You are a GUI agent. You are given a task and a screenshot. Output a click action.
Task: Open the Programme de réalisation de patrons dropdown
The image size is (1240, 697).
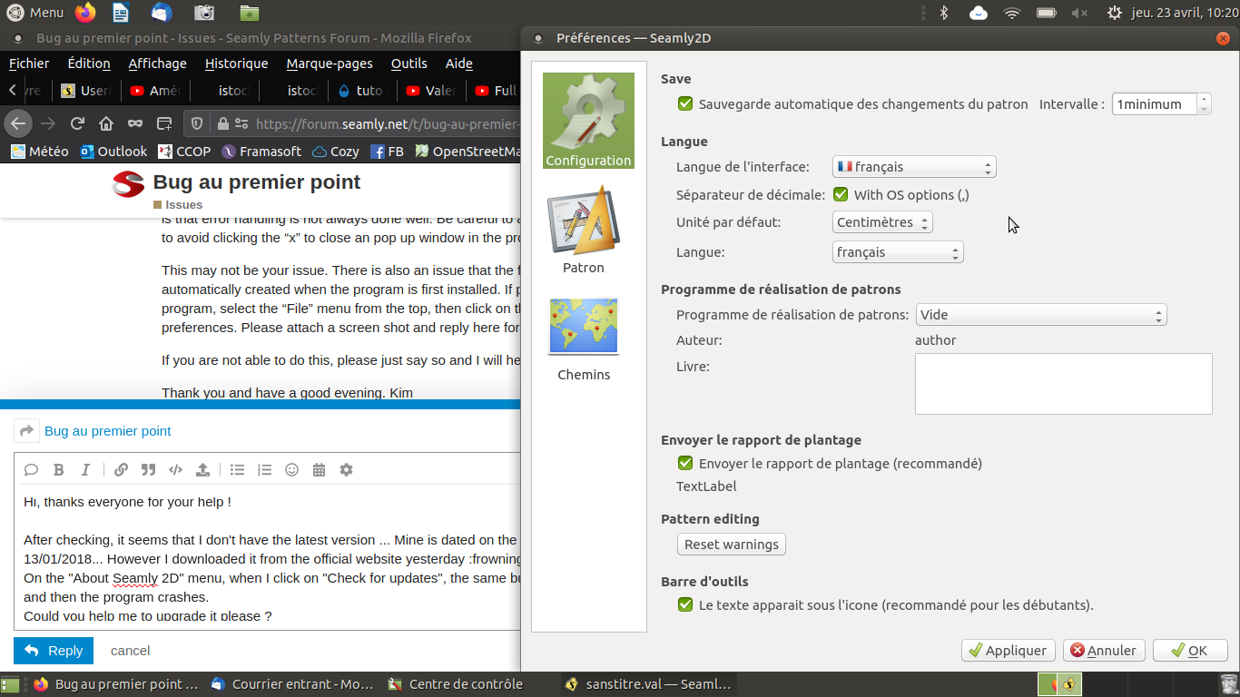click(1040, 315)
